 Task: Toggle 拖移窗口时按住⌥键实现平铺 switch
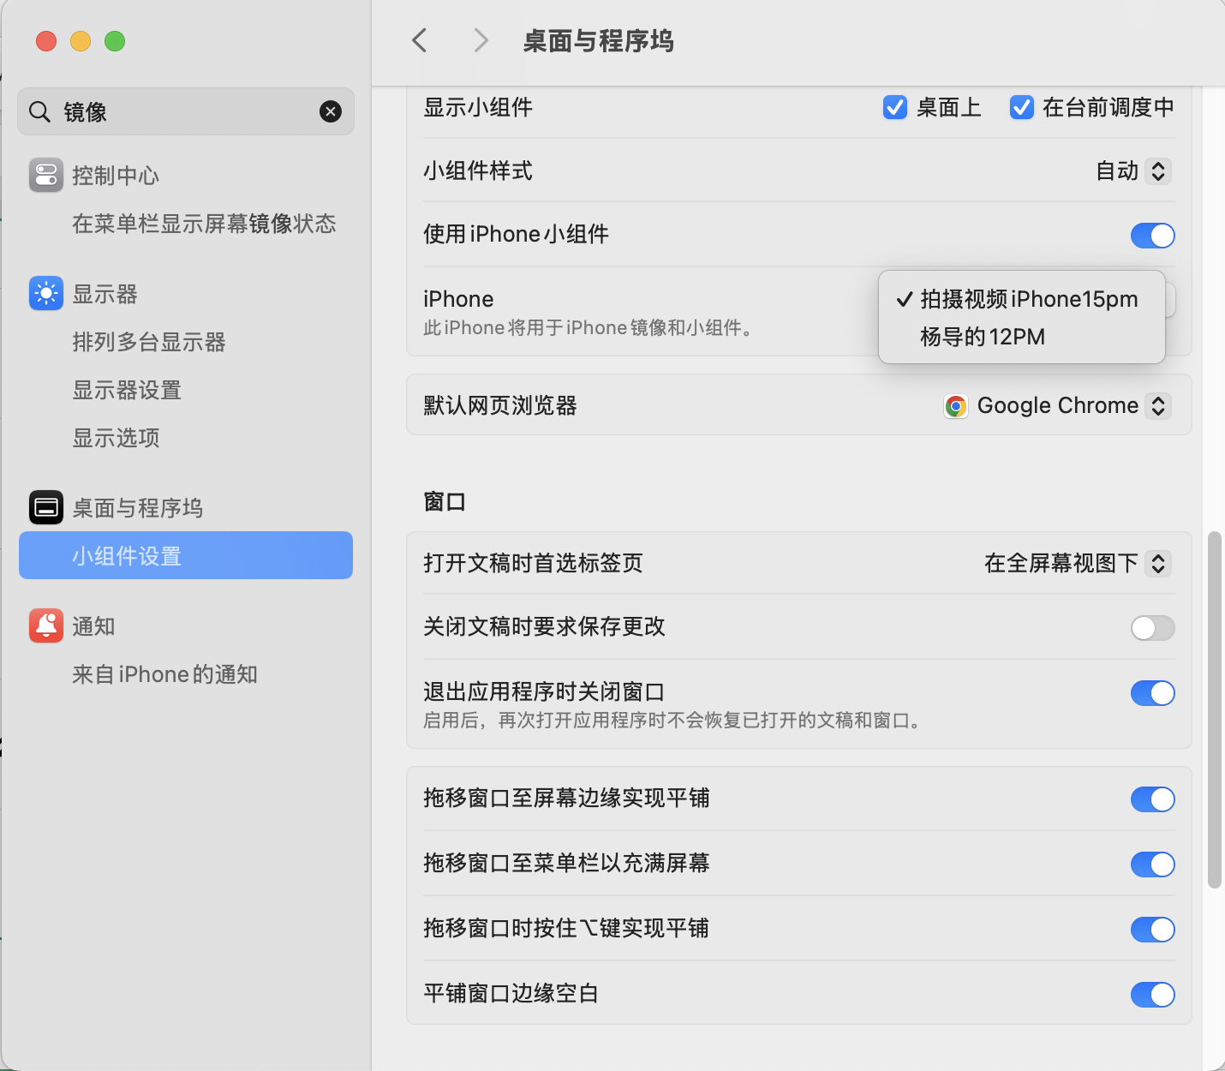(x=1152, y=930)
